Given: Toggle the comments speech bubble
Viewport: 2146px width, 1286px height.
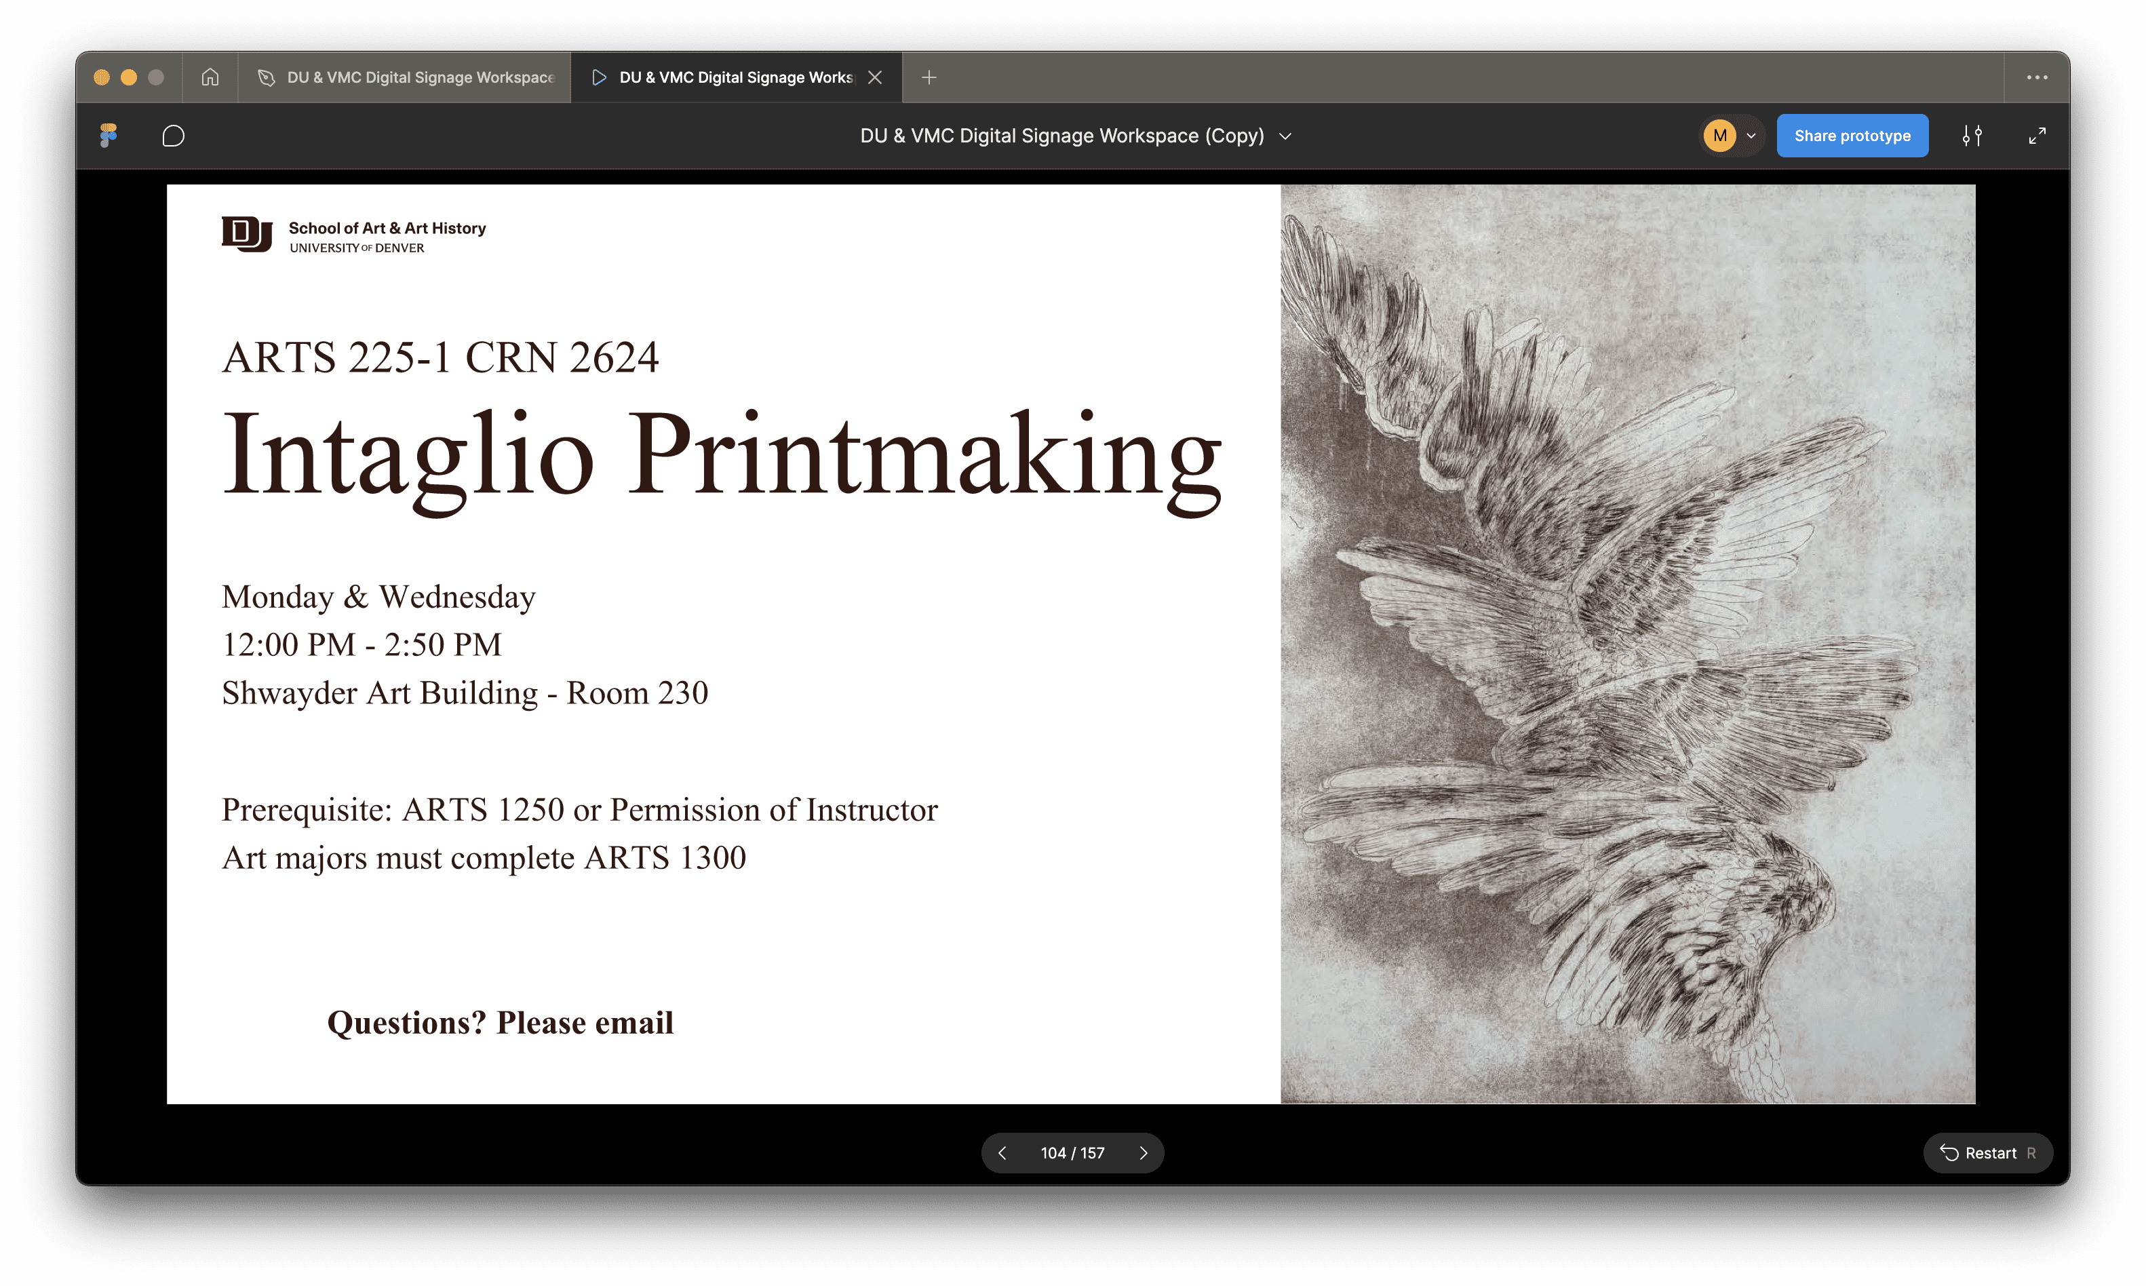Looking at the screenshot, I should pyautogui.click(x=173, y=136).
